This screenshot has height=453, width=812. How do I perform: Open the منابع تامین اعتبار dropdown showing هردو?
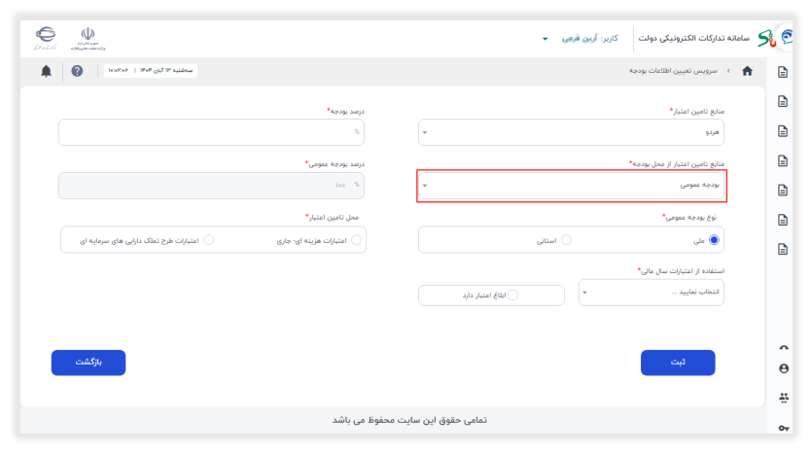pyautogui.click(x=571, y=132)
